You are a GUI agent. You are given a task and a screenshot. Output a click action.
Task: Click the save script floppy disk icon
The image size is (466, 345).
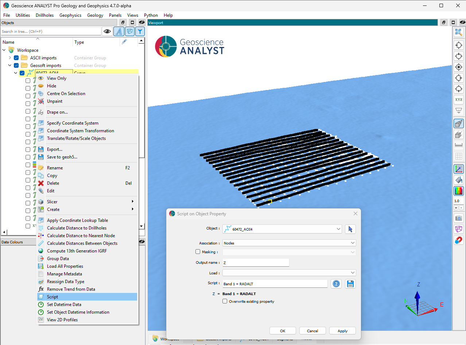350,284
